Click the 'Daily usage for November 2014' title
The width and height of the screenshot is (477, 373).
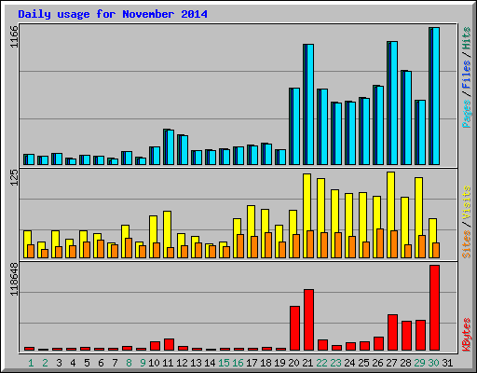[113, 14]
